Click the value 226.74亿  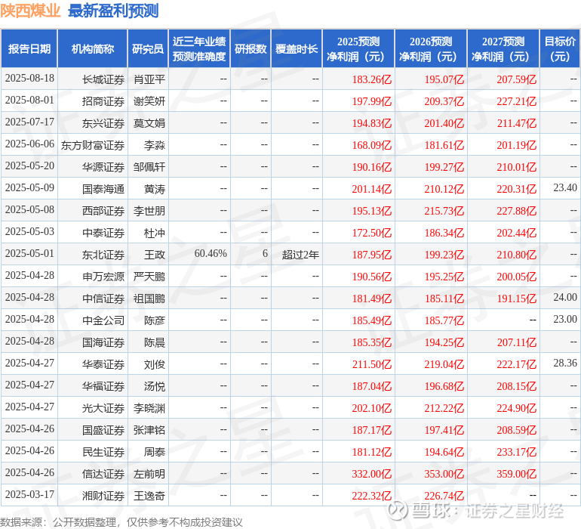click(x=444, y=496)
